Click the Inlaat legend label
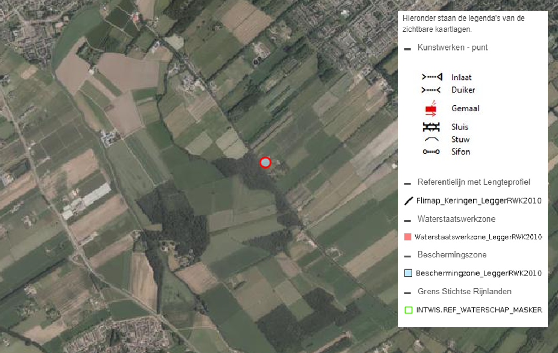558x353 pixels. pos(461,77)
